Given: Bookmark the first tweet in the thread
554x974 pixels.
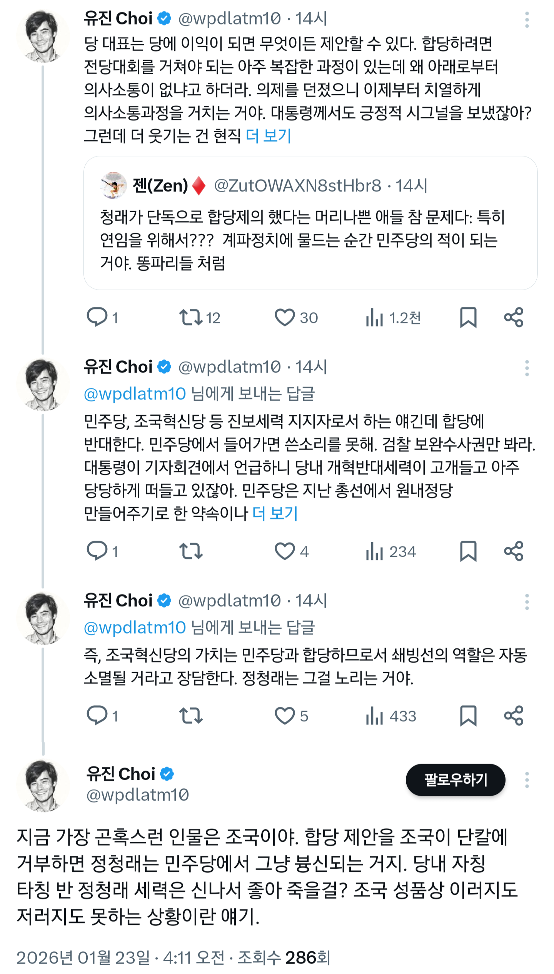Looking at the screenshot, I should coord(468,318).
